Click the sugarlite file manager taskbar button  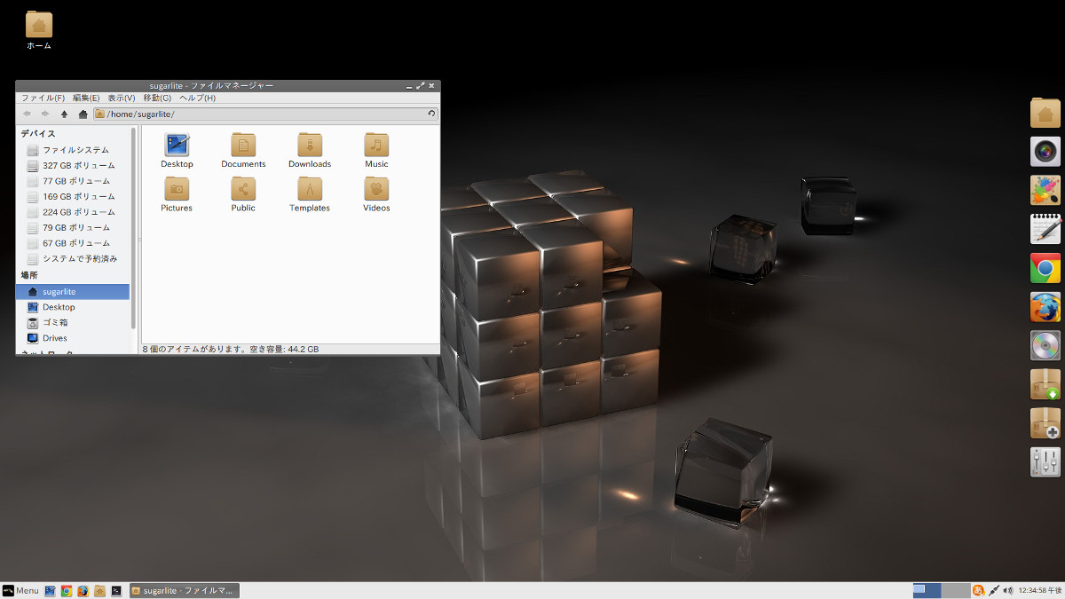(x=184, y=590)
